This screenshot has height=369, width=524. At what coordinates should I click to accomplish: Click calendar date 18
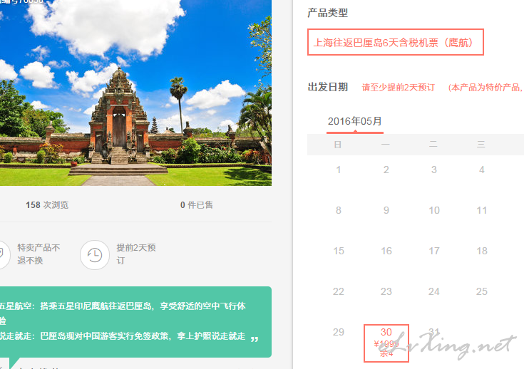pos(481,251)
